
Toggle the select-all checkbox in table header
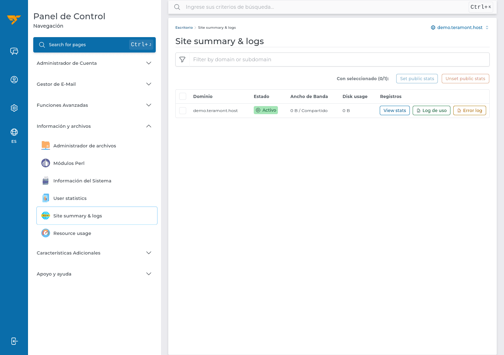coord(183,96)
